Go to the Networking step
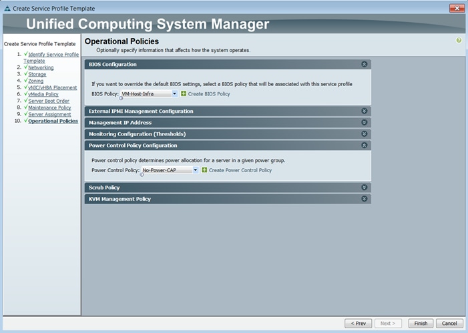 pyautogui.click(x=41, y=67)
